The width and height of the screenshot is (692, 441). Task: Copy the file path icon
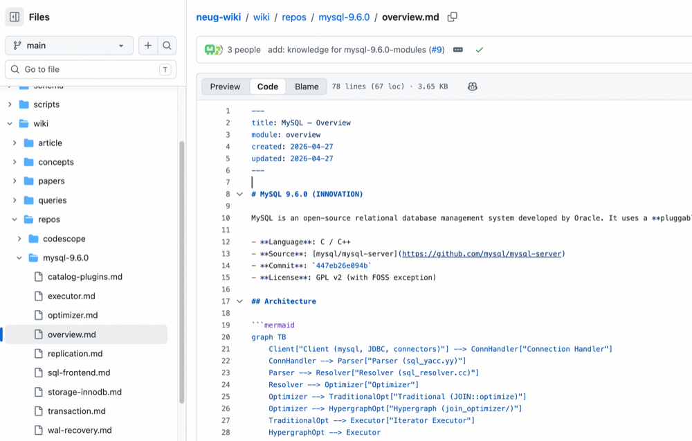453,17
